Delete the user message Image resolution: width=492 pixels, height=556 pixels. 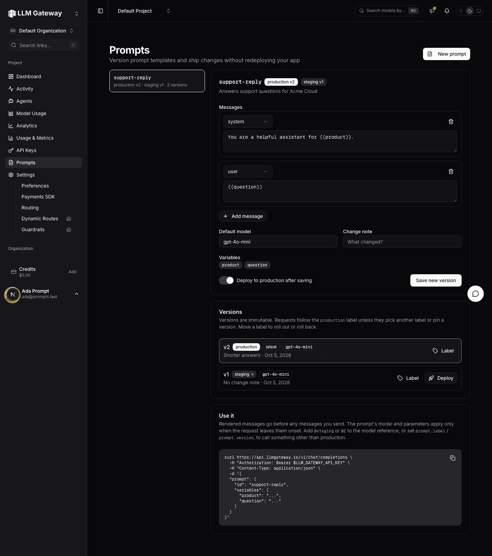tap(451, 171)
